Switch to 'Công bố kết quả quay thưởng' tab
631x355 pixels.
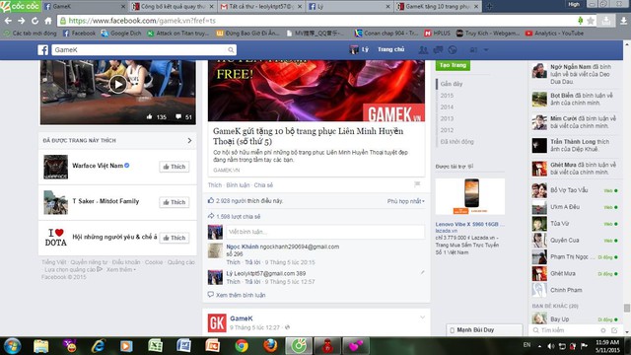174,7
